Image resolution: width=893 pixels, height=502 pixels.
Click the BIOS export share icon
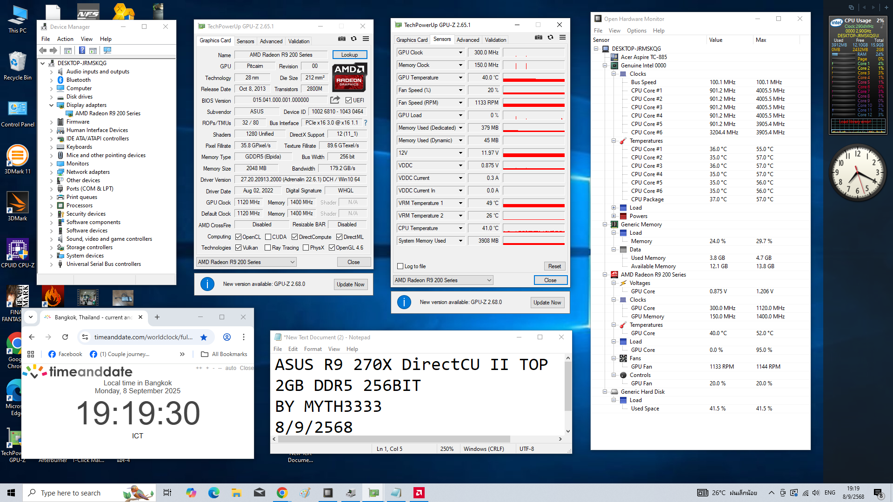click(x=335, y=100)
